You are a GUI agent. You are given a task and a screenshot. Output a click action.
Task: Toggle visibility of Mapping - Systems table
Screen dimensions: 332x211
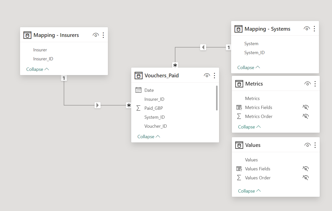coord(307,29)
